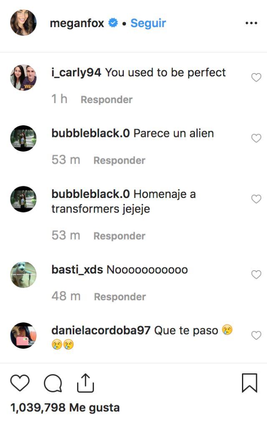Like the 'Parece un alien' comment
The image size is (267, 421).
[256, 138]
